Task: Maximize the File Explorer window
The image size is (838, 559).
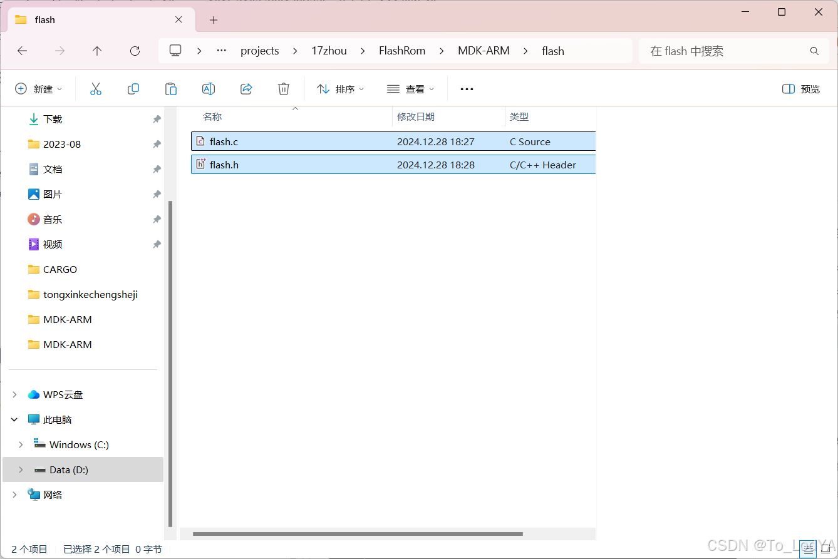Action: click(x=782, y=12)
